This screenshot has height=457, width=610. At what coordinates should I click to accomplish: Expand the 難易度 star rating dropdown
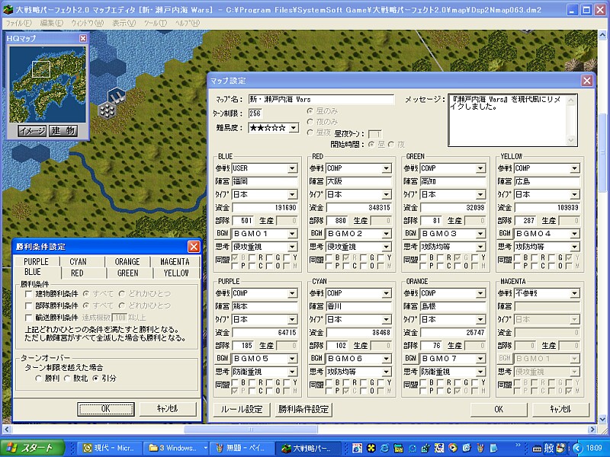pos(294,128)
